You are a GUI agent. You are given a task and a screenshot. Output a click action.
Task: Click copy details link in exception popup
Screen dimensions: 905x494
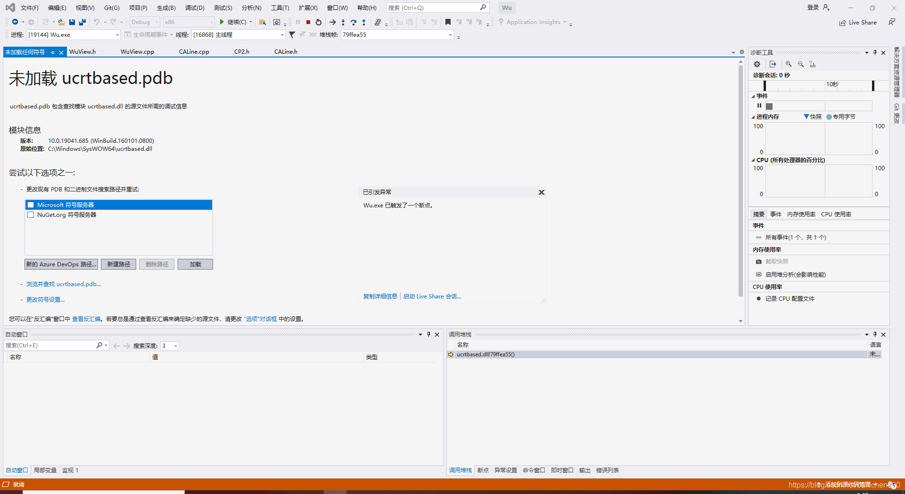click(380, 296)
